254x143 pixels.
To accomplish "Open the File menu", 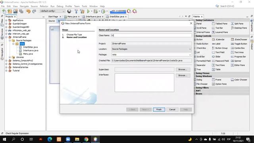I will click(3, 6).
